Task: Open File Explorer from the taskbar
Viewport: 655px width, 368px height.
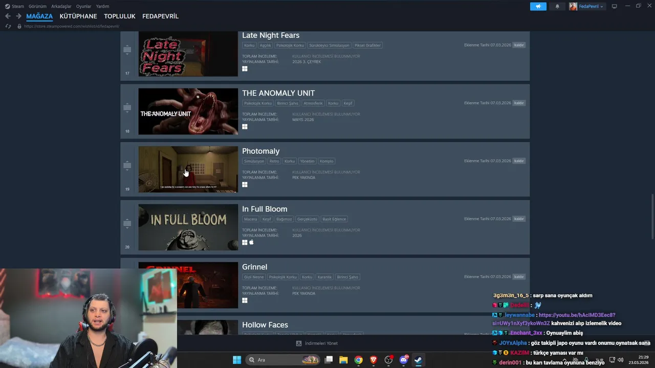Action: [343, 360]
